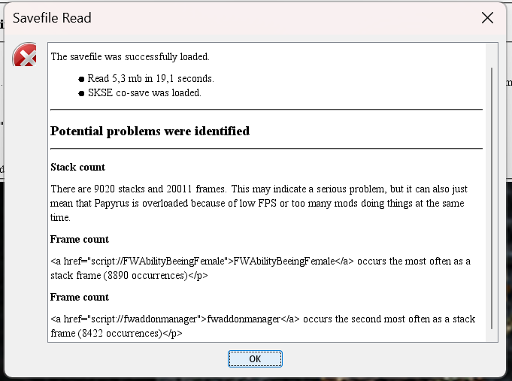Click the bullet dot before "SKSE co-save"
Viewport: 512px width, 381px height.
tap(81, 94)
